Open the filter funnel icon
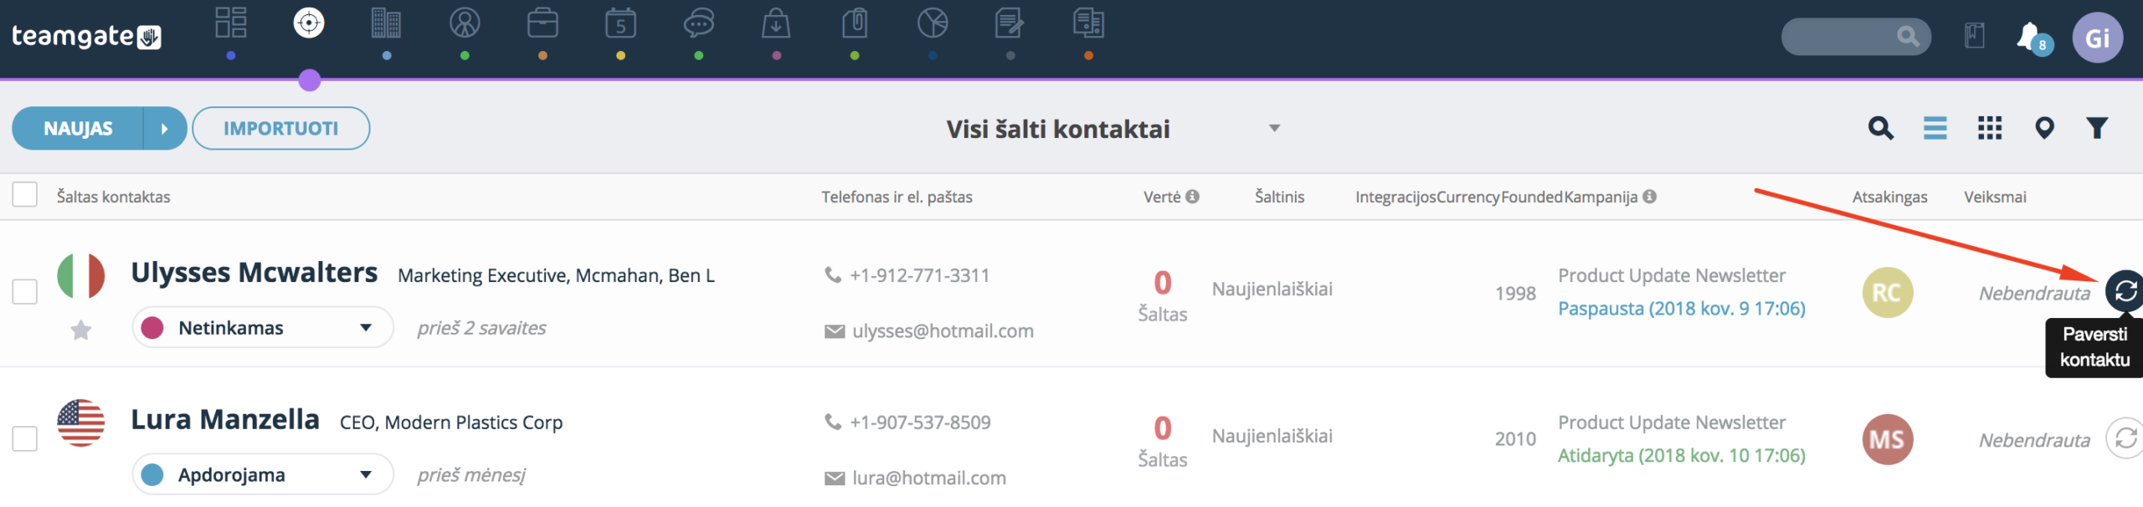 (x=2097, y=128)
